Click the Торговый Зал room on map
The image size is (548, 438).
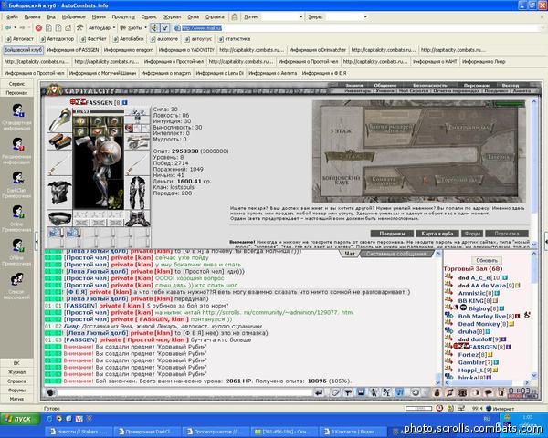point(458,180)
